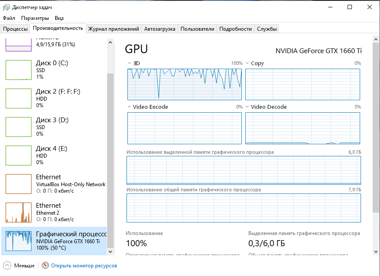Switch to Журнал приложений tab
The width and height of the screenshot is (380, 276).
(x=114, y=29)
